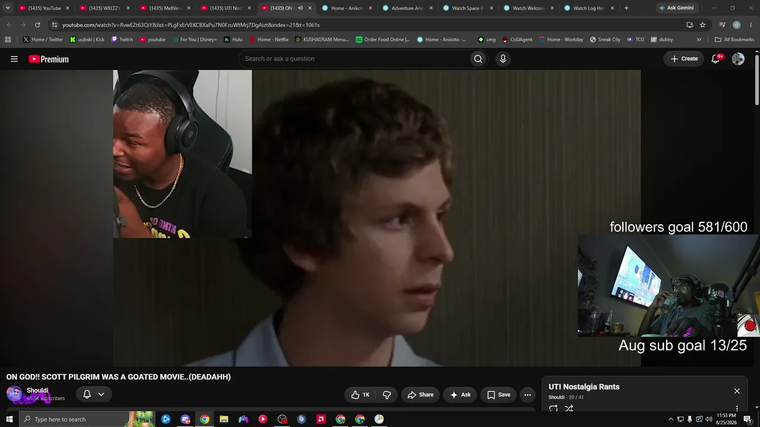Expand the tab search dropdown
The image size is (760, 427).
[8, 8]
